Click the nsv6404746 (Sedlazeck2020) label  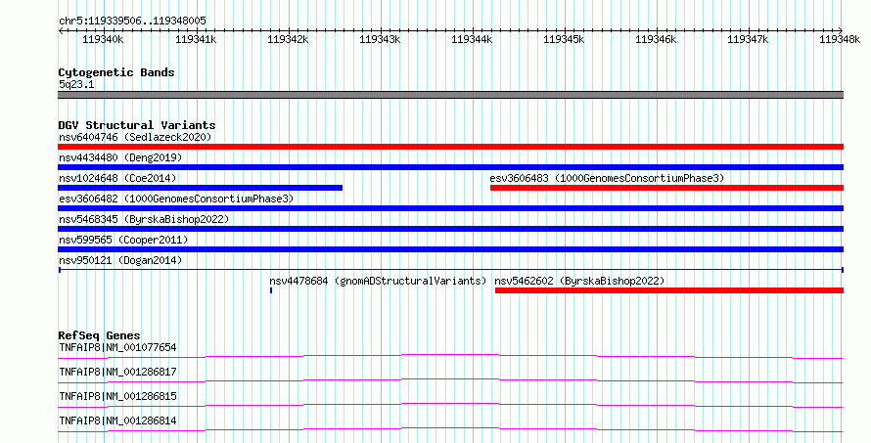[x=135, y=137]
